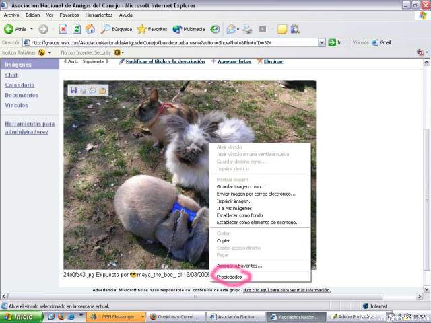Stop page loading with red X icon

[x=63, y=29]
